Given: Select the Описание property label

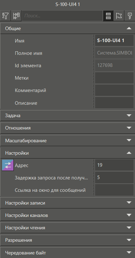Looking at the screenshot, I should 26,103.
